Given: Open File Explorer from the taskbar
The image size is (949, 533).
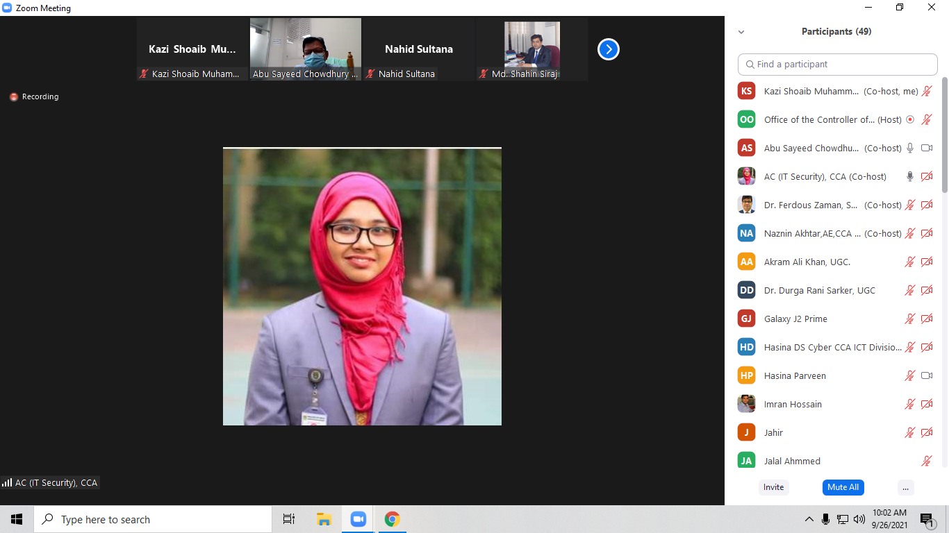Looking at the screenshot, I should pos(324,519).
